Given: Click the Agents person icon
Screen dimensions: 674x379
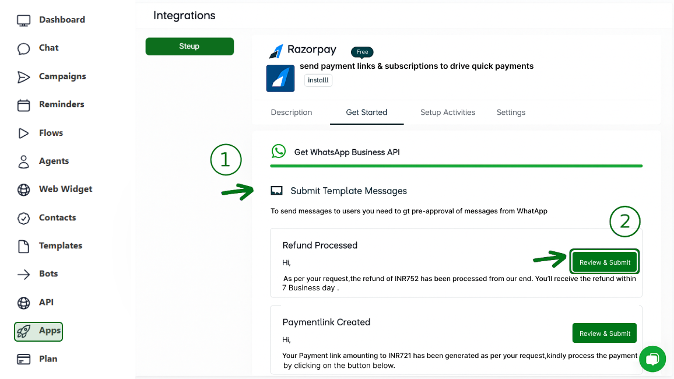Looking at the screenshot, I should (23, 162).
